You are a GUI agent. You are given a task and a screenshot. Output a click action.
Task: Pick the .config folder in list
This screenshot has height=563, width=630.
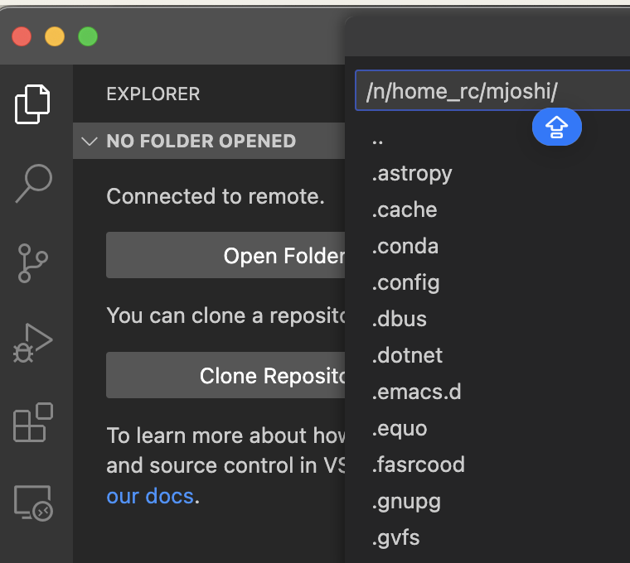tap(406, 283)
